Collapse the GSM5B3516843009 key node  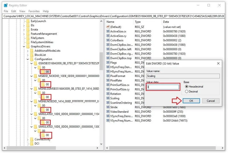click(x=32, y=64)
